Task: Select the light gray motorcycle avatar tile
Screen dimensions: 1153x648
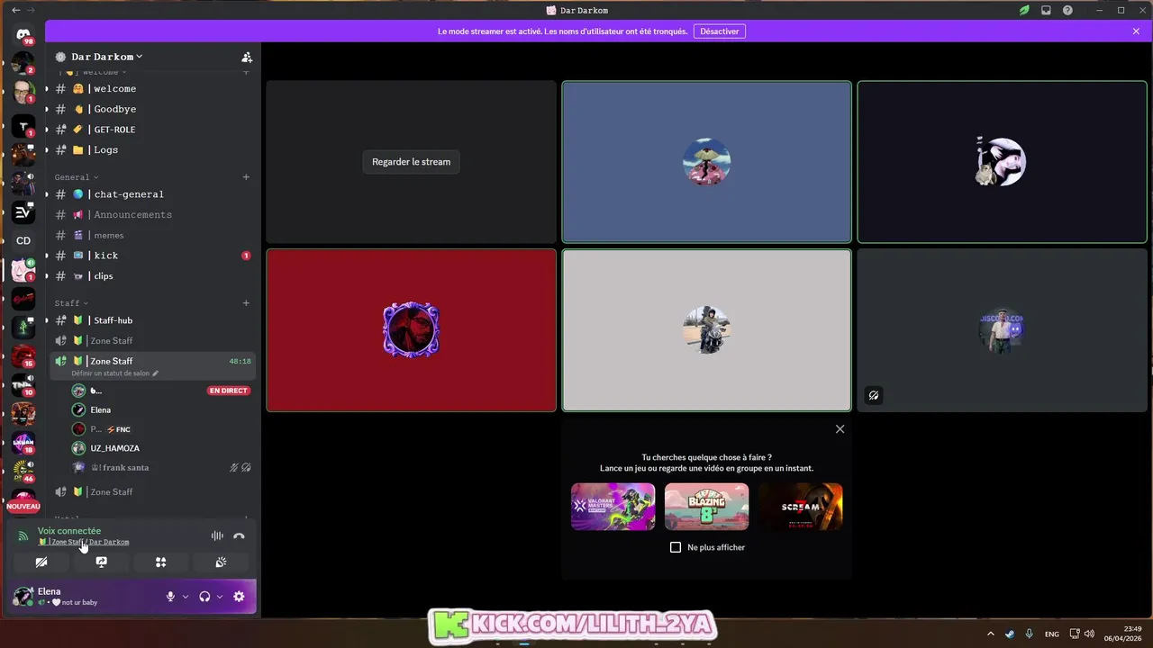Action: 706,330
